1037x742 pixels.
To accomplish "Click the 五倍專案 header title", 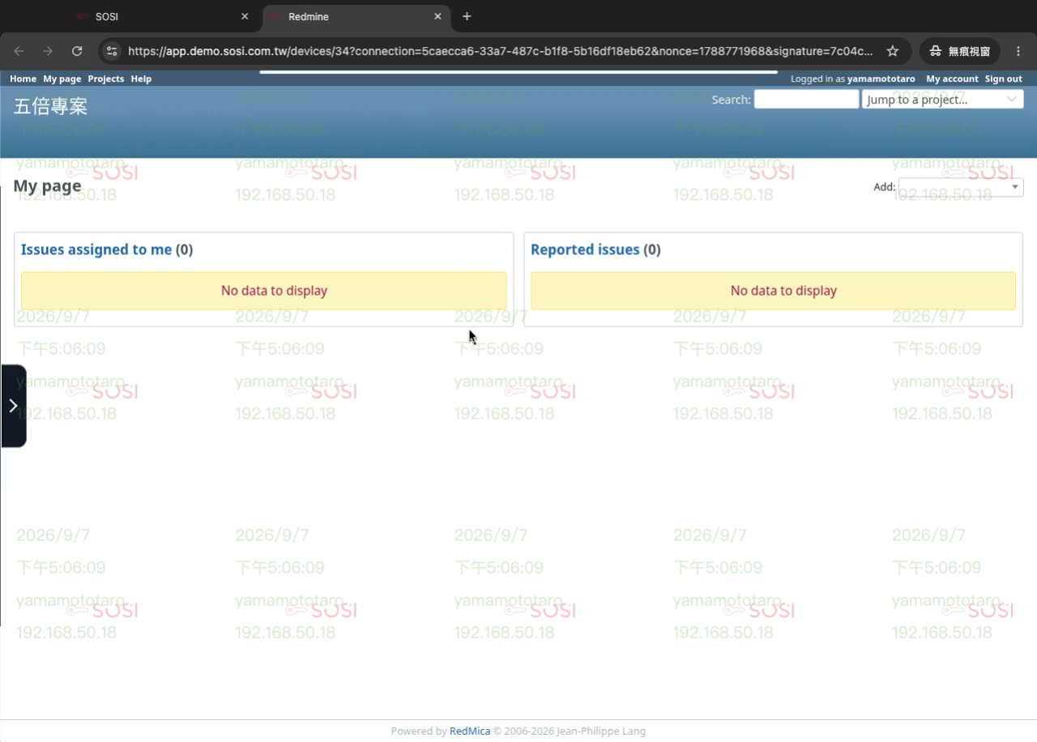I will (x=50, y=106).
